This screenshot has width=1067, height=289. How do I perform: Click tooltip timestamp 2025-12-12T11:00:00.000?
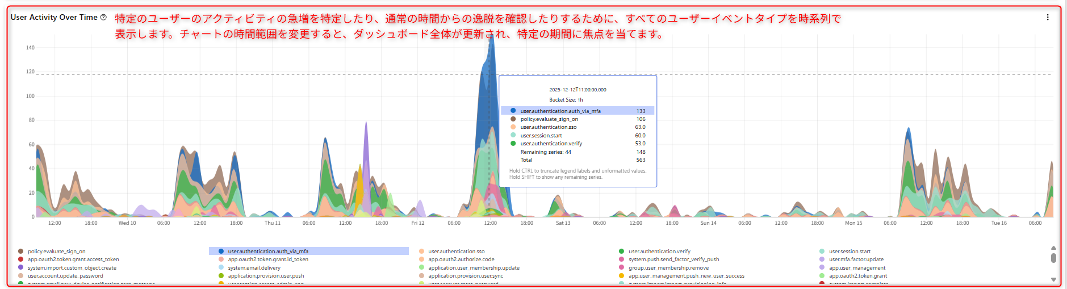coord(578,90)
